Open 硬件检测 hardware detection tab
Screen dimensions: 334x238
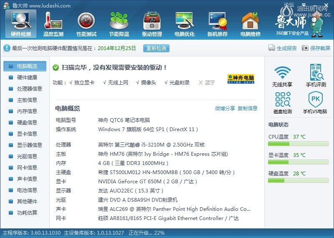tap(21, 24)
